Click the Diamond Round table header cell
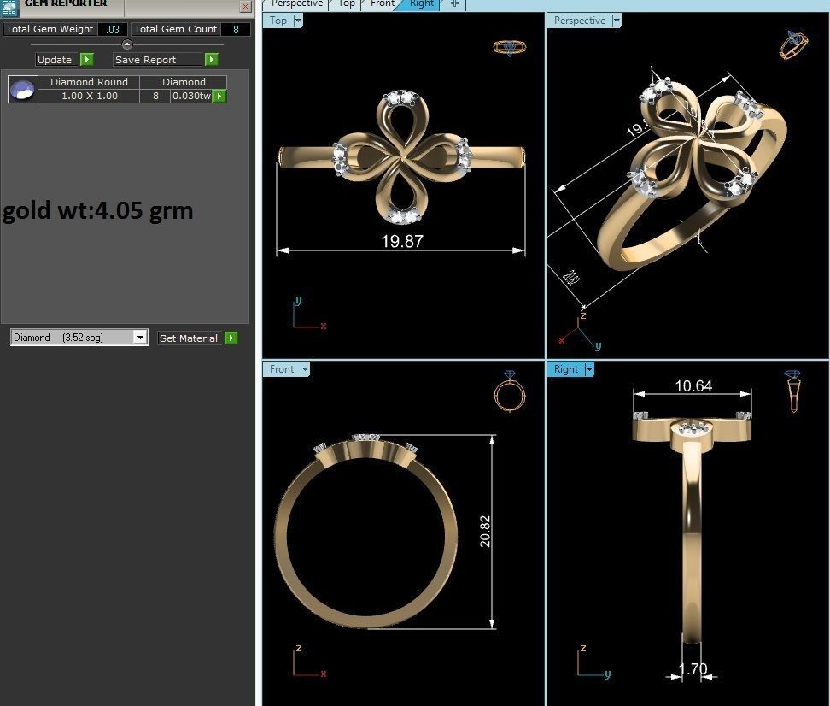Viewport: 830px width, 706px height. coord(90,82)
